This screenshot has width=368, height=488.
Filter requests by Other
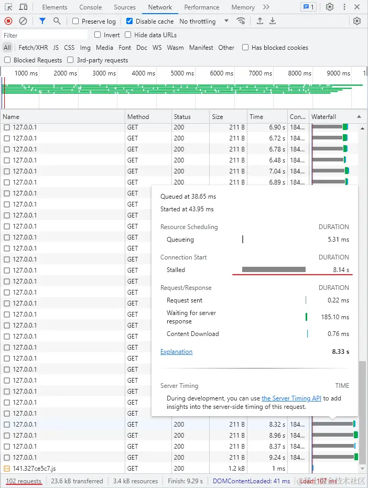click(x=226, y=48)
